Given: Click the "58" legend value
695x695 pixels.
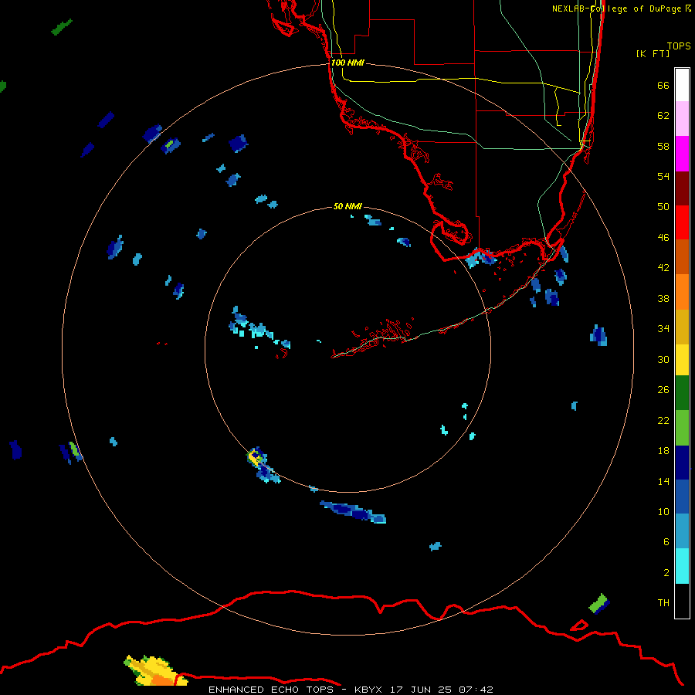Looking at the screenshot, I should [663, 146].
